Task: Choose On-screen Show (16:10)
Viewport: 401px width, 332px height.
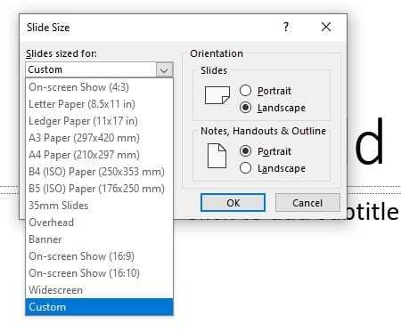Action: coord(99,273)
